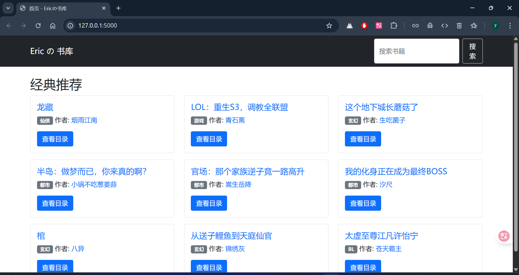Go to the browser home page
The image size is (519, 275).
(x=53, y=26)
